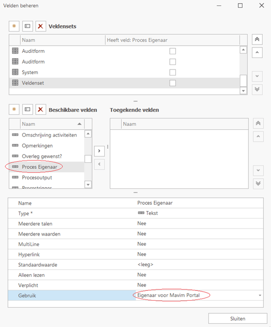Click the rename icon beside Veldensets
The image size is (271, 327).
(28, 26)
